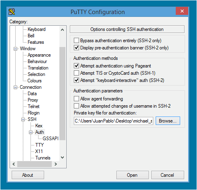Select the Connection category label
197x190 pixels.
pyautogui.click(x=30, y=87)
